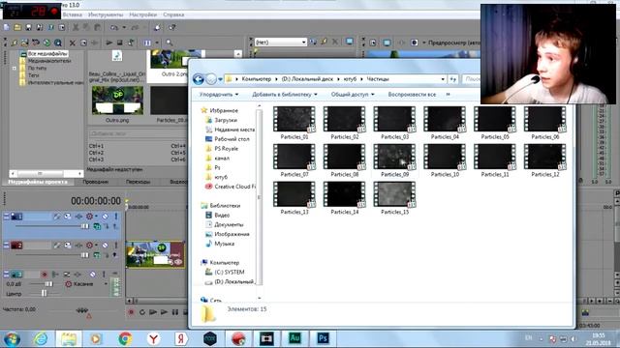
Task: Click the Save project icon in Vegas toolbar
Action: pos(28,28)
